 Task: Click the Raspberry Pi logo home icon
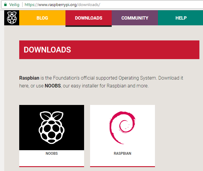point(12,18)
